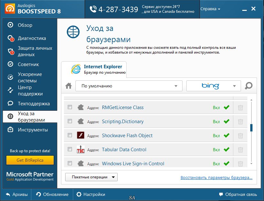This screenshot has width=264, height=201.
Task: Click the phone handset icon
Action: [93, 9]
